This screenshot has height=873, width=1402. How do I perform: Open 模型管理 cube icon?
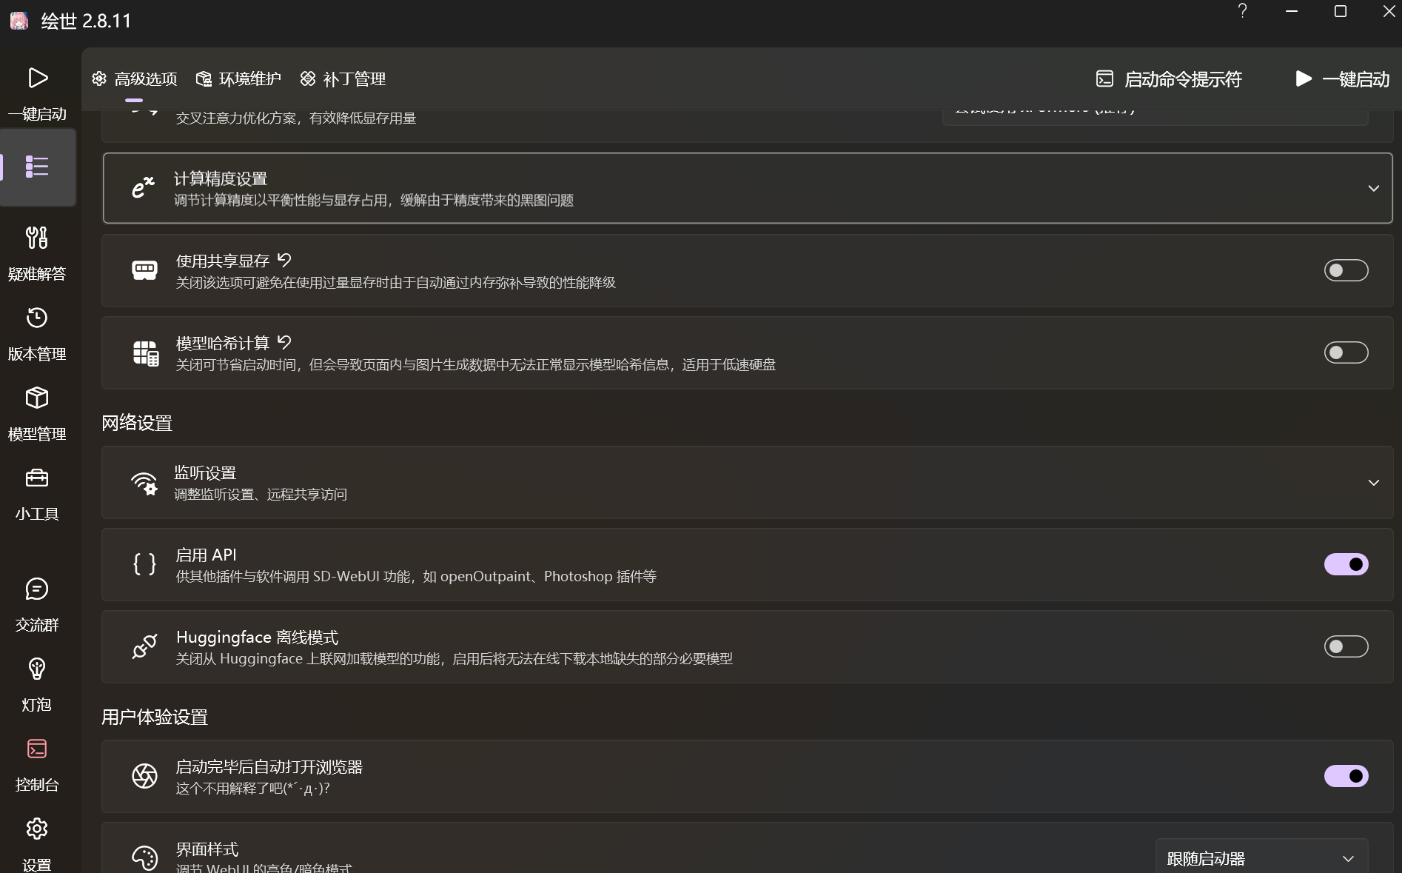pos(37,398)
